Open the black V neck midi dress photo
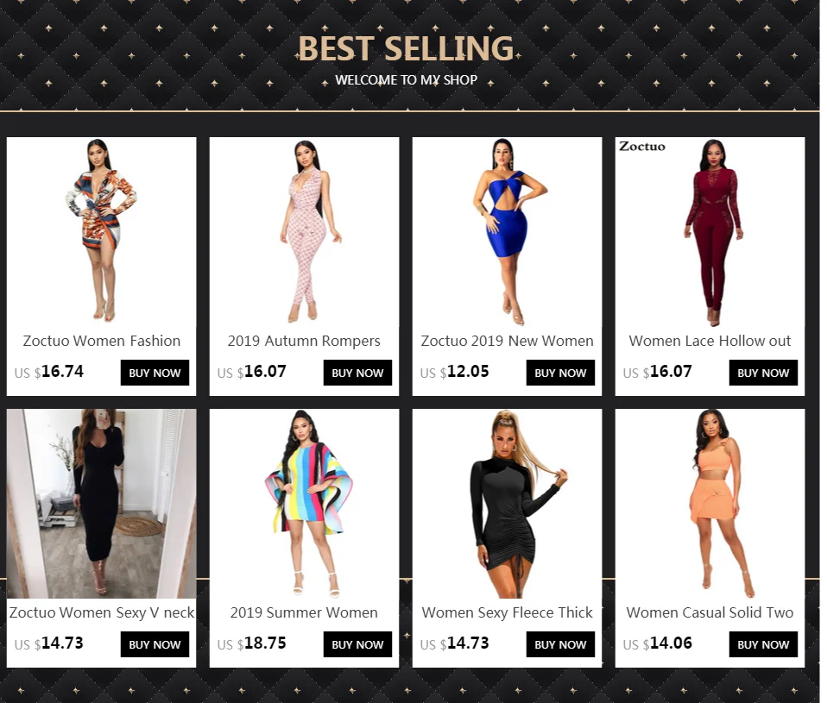827x703 pixels. click(x=101, y=503)
